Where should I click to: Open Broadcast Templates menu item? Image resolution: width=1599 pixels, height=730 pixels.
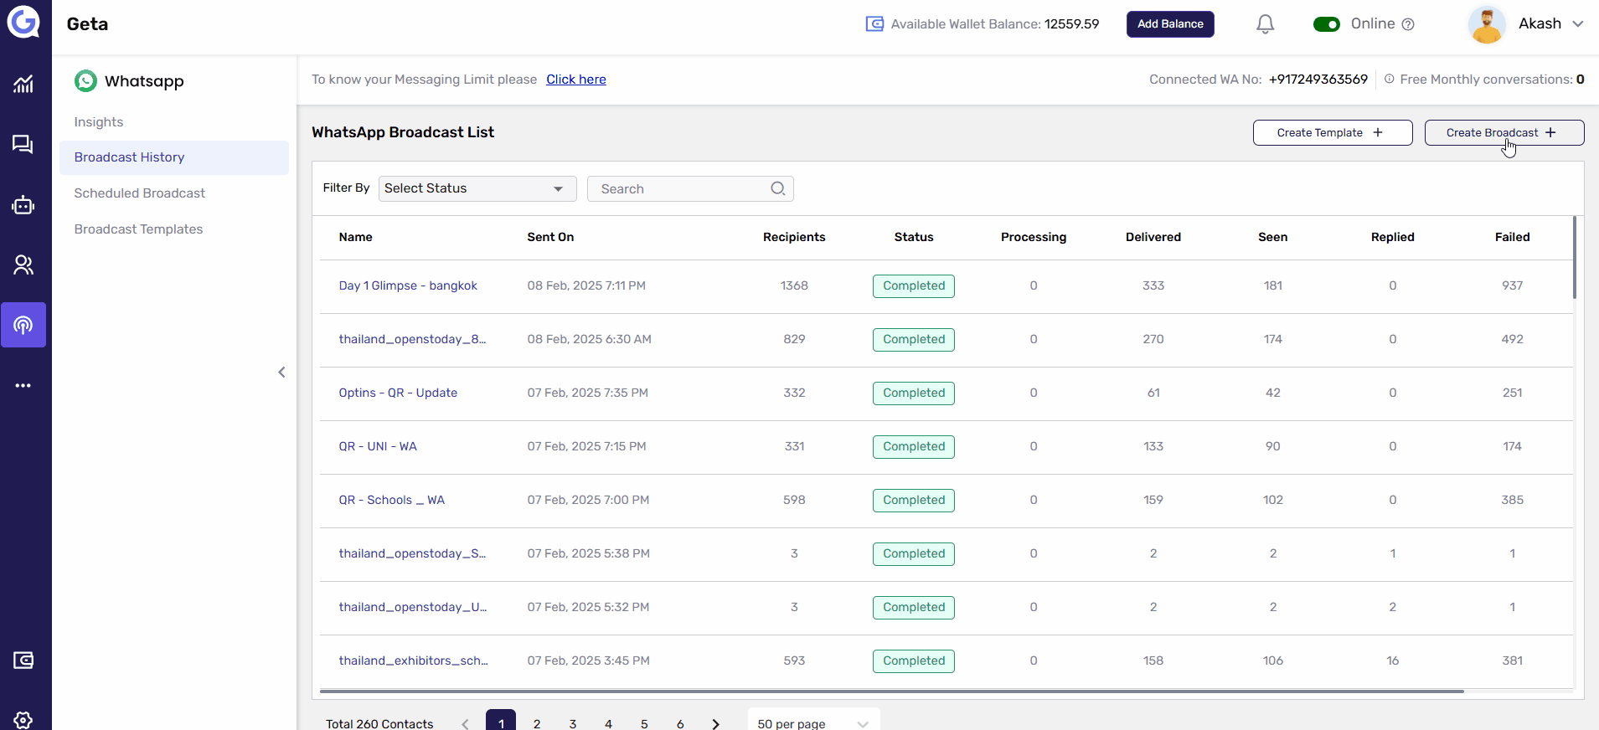(138, 229)
